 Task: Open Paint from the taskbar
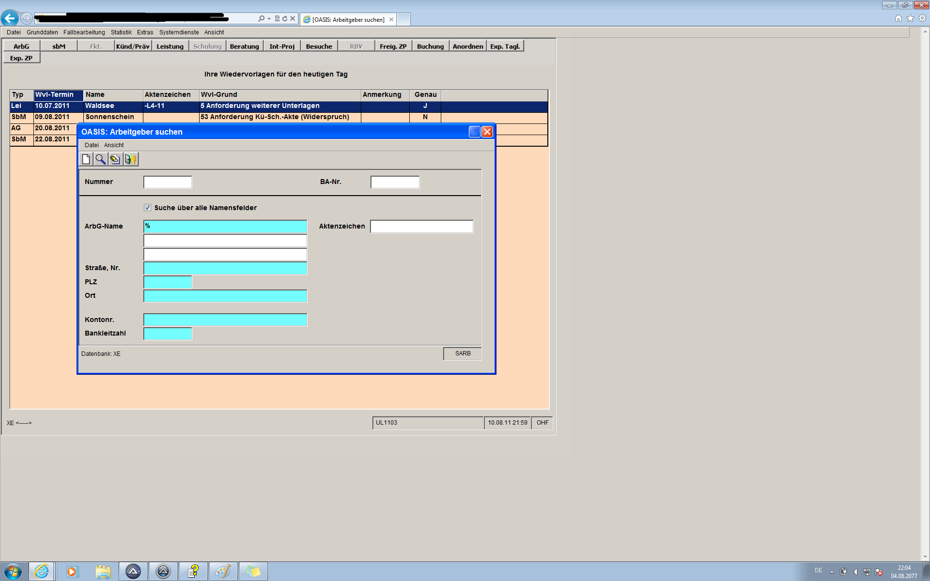coord(223,571)
